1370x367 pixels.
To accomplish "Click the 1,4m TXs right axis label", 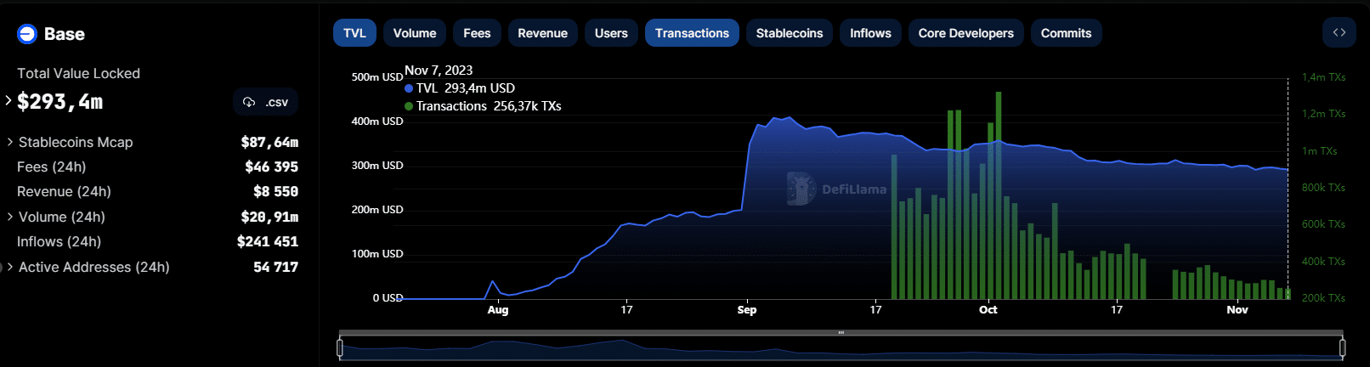I will (x=1324, y=76).
